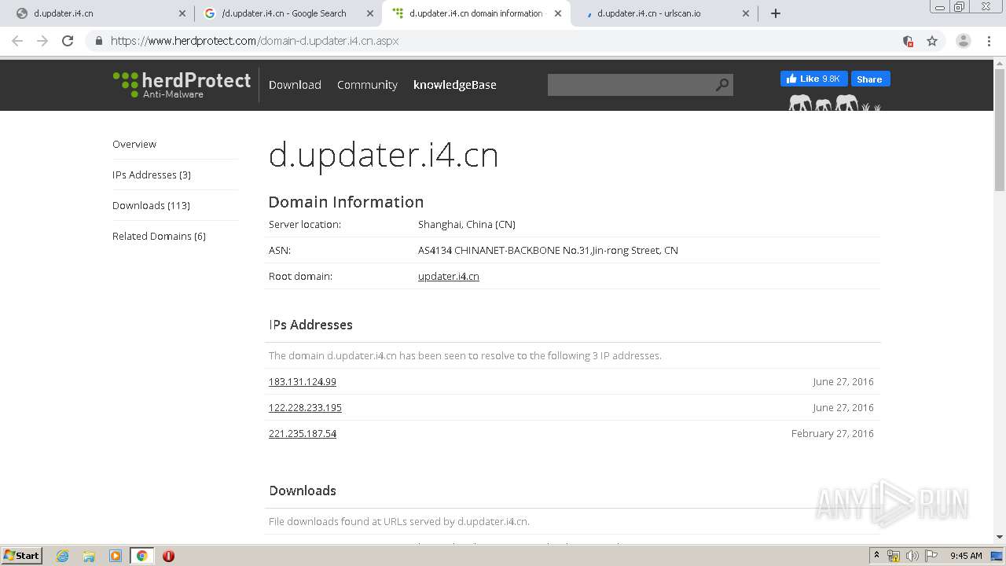Jump to Related Domains (6) section
The width and height of the screenshot is (1006, 566).
[x=159, y=236]
